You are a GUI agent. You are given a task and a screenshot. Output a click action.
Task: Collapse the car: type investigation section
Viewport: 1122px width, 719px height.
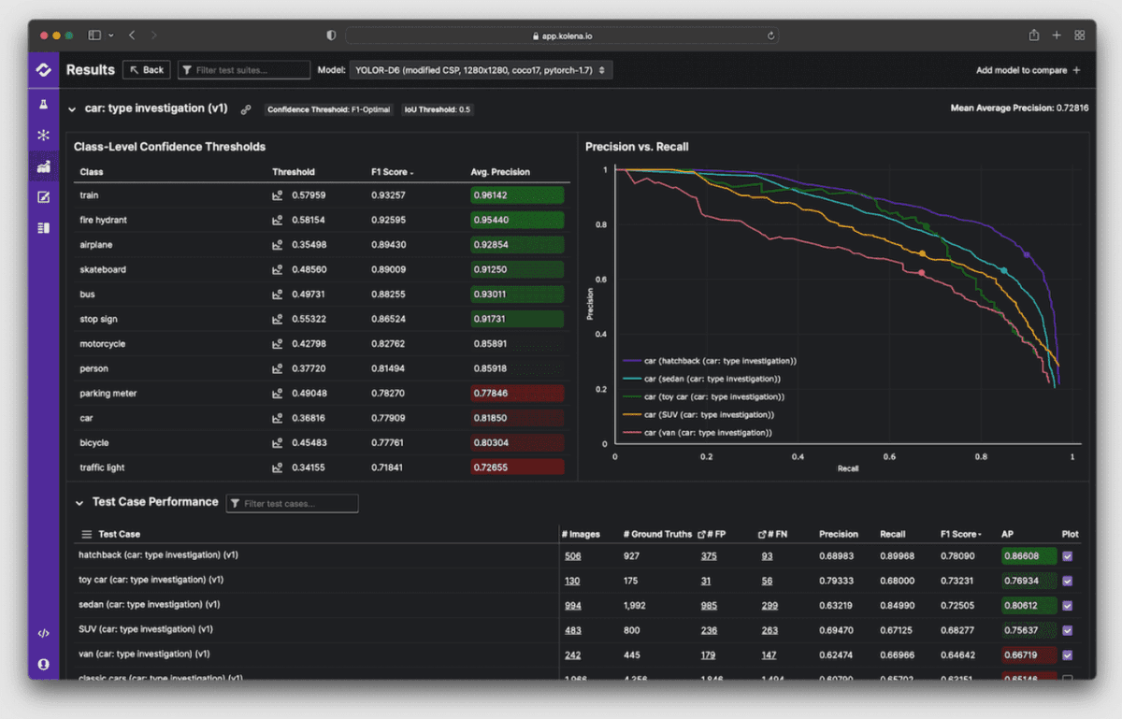pos(72,109)
